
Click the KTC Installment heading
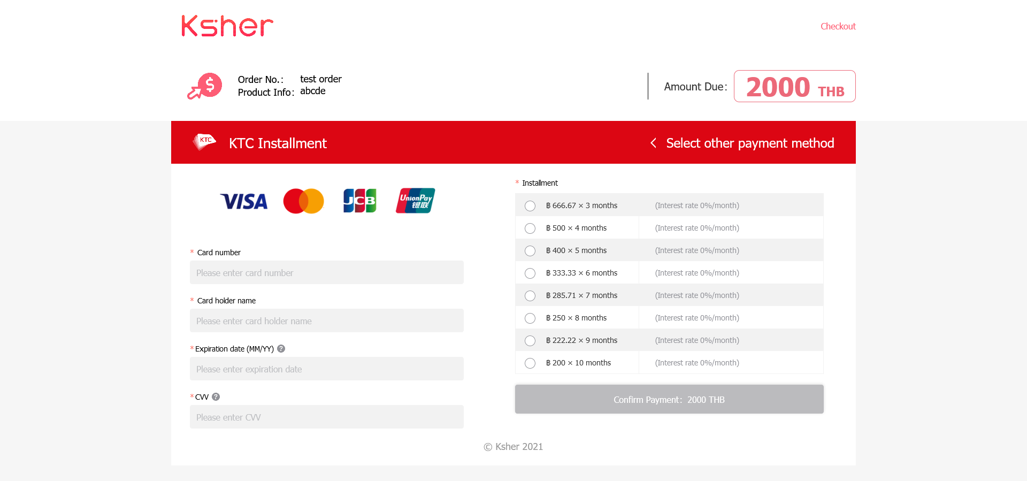click(278, 143)
